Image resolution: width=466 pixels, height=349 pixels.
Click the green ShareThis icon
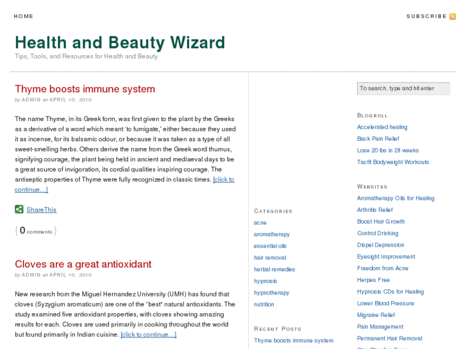click(19, 209)
